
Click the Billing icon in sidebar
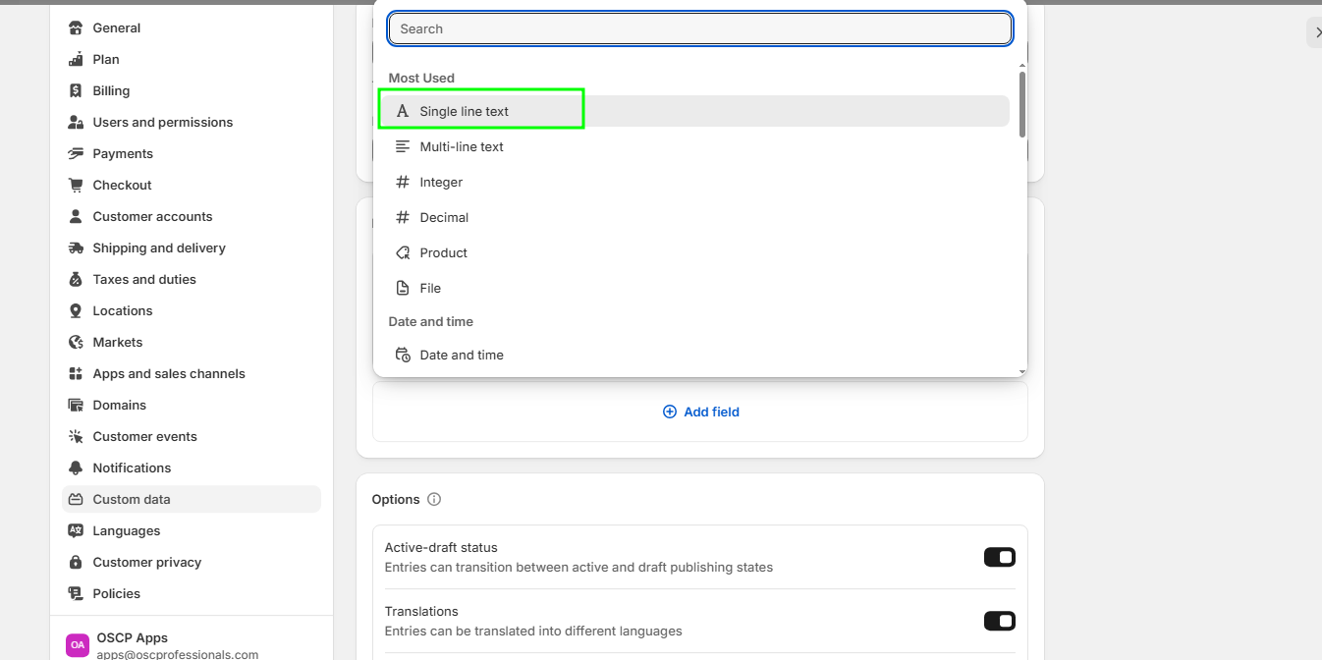click(x=76, y=91)
